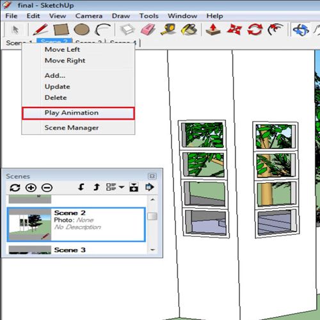The height and width of the screenshot is (320, 320).
Task: Open the Draw menu
Action: click(121, 16)
